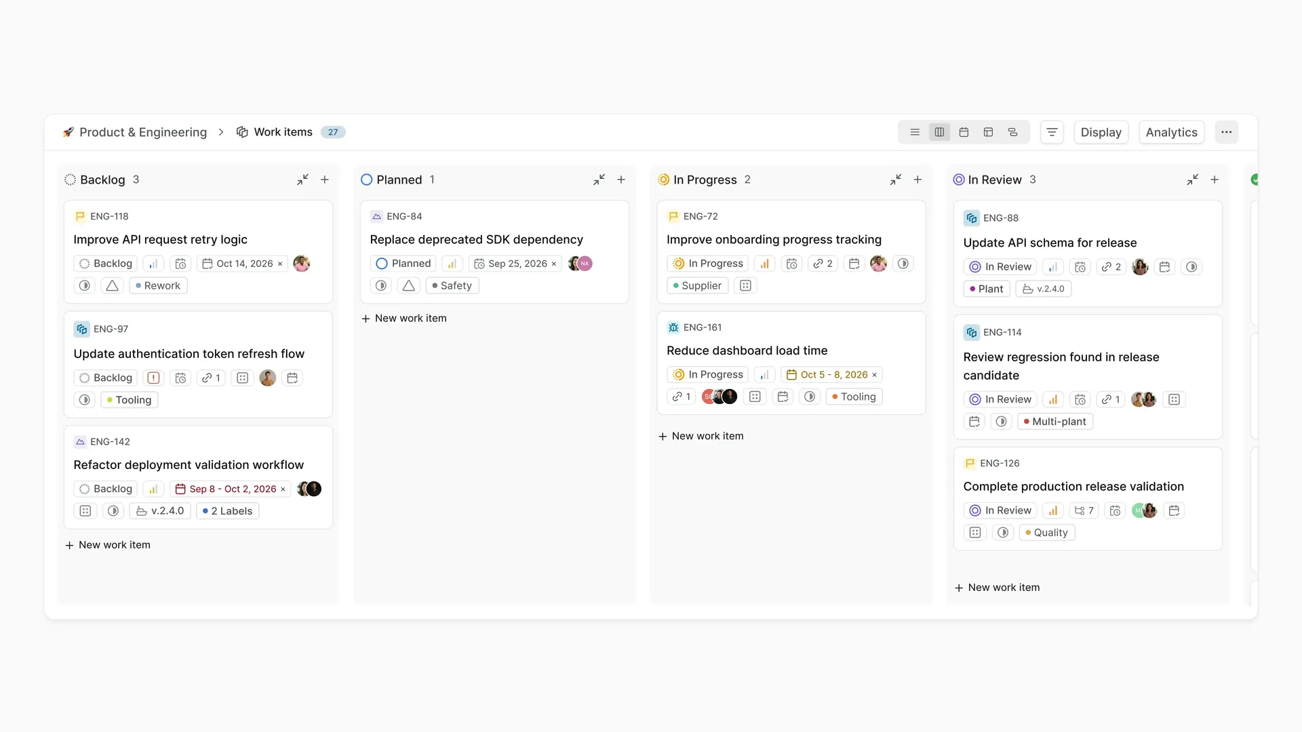Image resolution: width=1302 pixels, height=732 pixels.
Task: Switch to list layout view icon
Action: point(915,132)
